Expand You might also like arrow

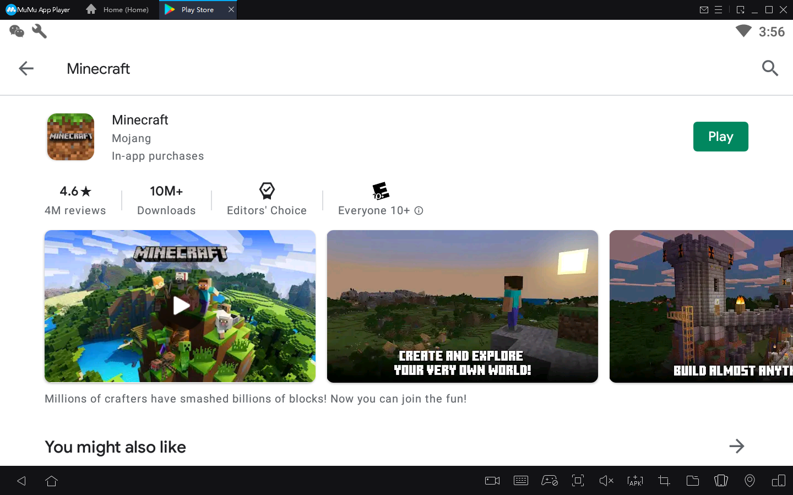[737, 446]
